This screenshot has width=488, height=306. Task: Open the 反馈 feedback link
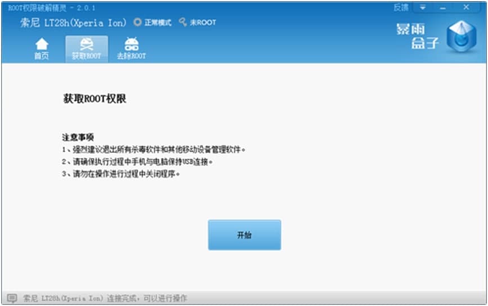(x=401, y=7)
